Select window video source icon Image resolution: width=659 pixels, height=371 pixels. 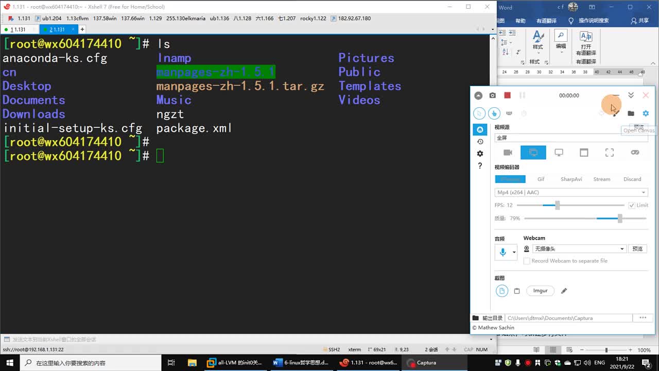pos(584,153)
